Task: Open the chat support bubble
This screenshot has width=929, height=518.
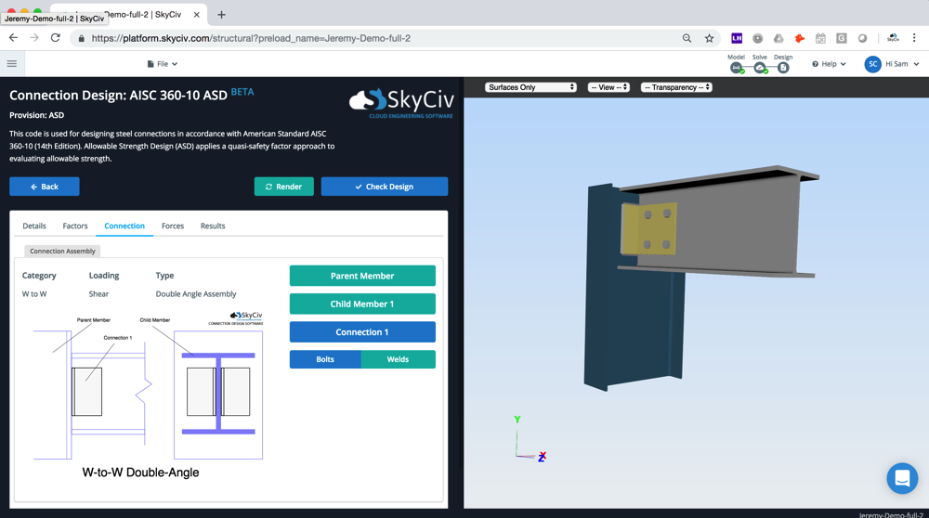Action: [x=902, y=478]
